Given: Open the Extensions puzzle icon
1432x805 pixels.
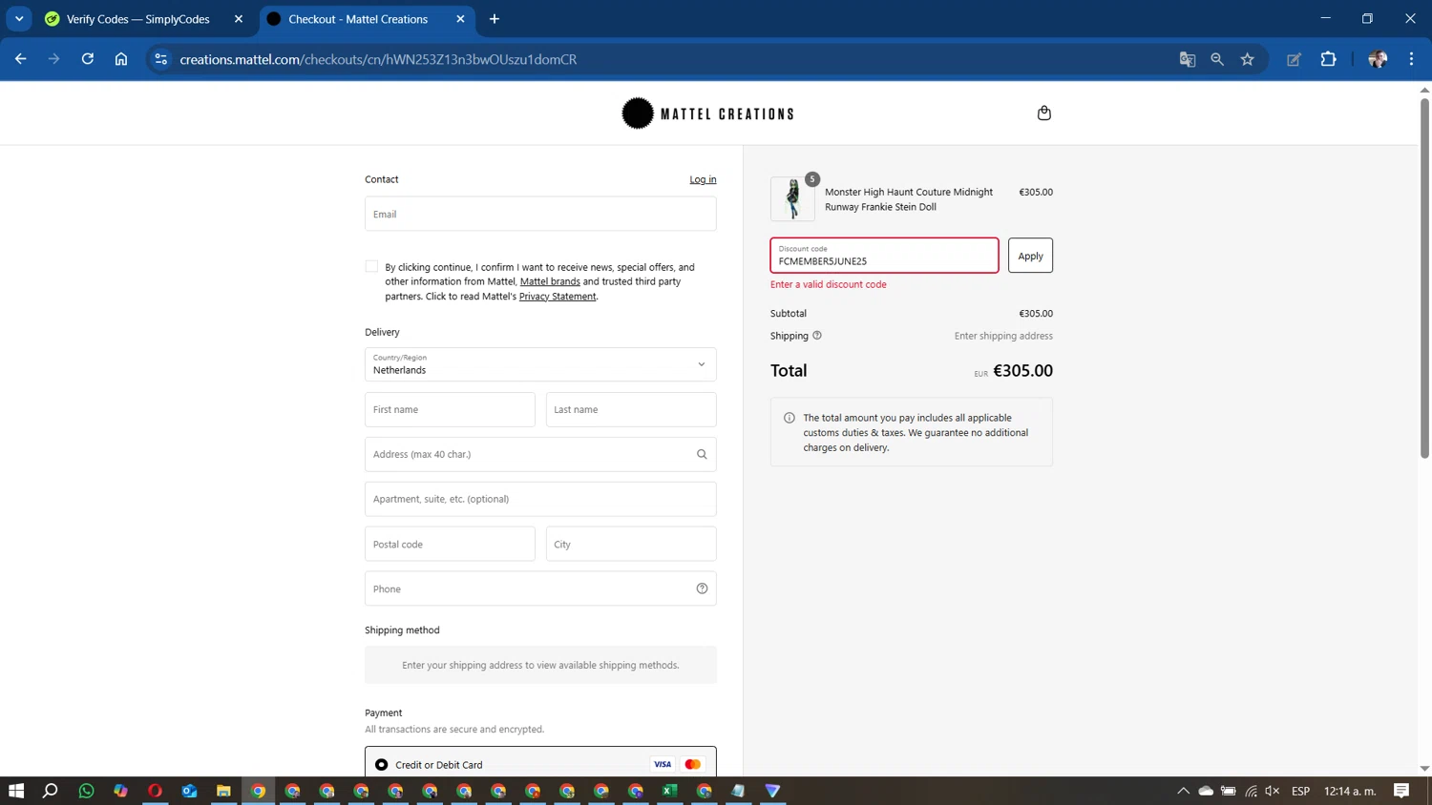Looking at the screenshot, I should (1328, 59).
